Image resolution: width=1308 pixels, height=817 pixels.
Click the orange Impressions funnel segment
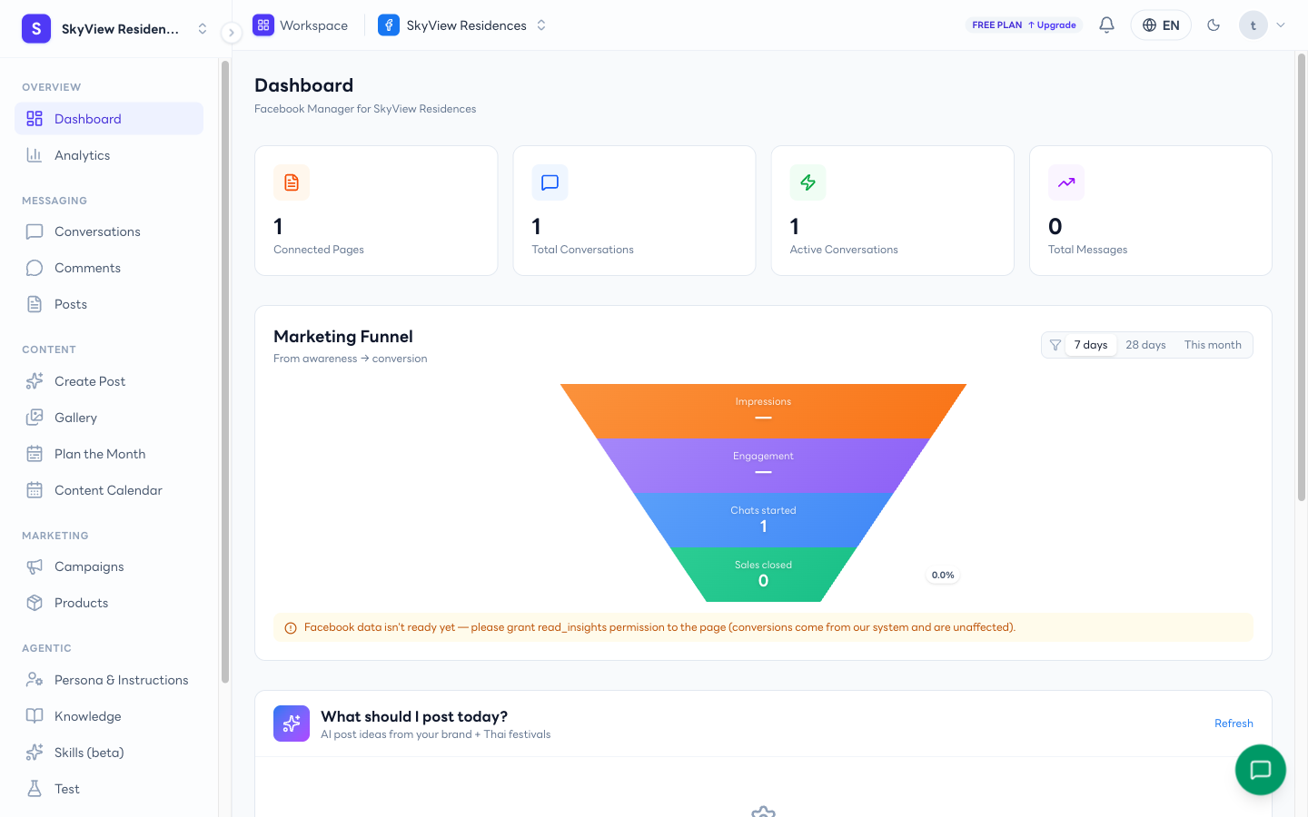pyautogui.click(x=763, y=411)
